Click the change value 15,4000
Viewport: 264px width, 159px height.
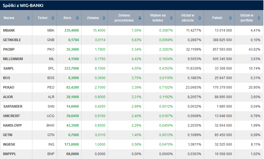click(99, 30)
